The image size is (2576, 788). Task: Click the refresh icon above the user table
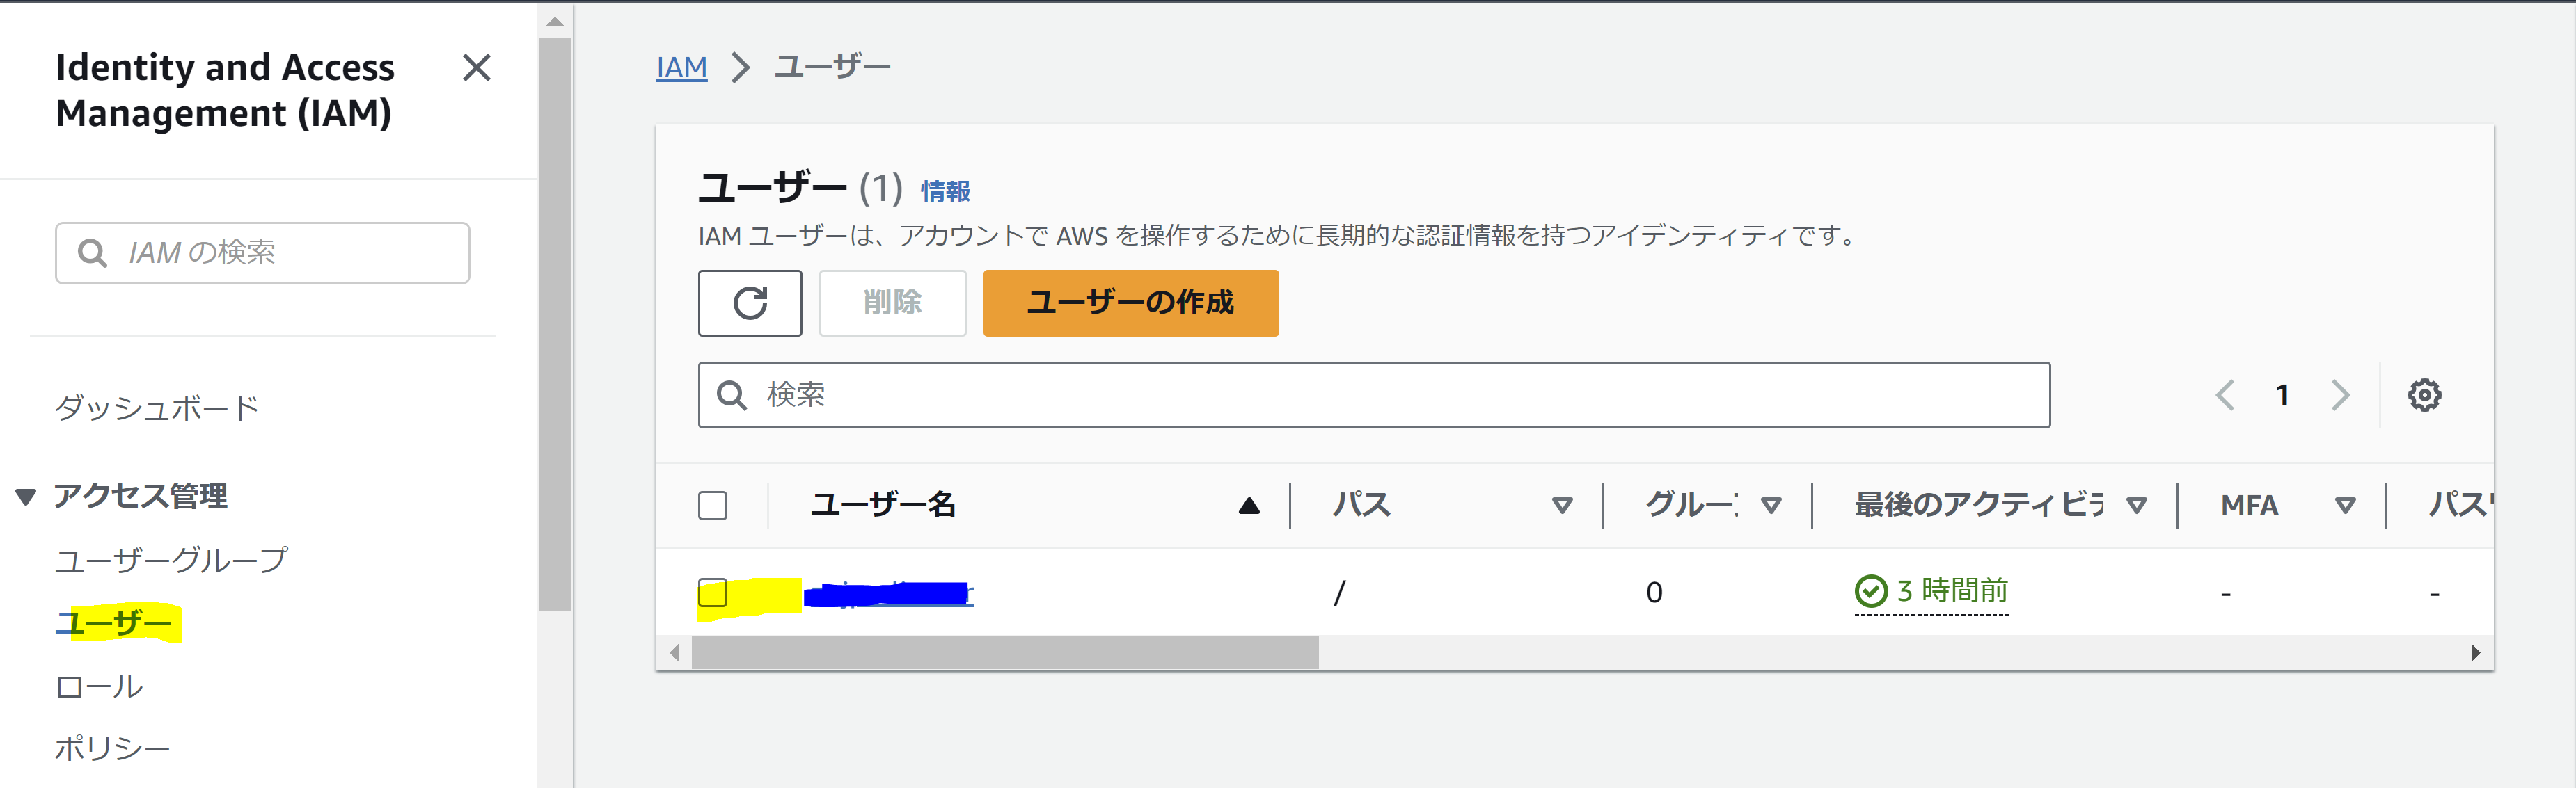750,303
